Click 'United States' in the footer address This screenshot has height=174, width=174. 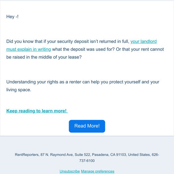pyautogui.click(x=139, y=154)
